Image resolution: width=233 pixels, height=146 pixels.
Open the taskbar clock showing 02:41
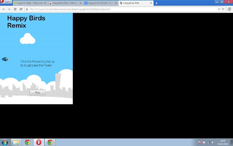point(223,142)
